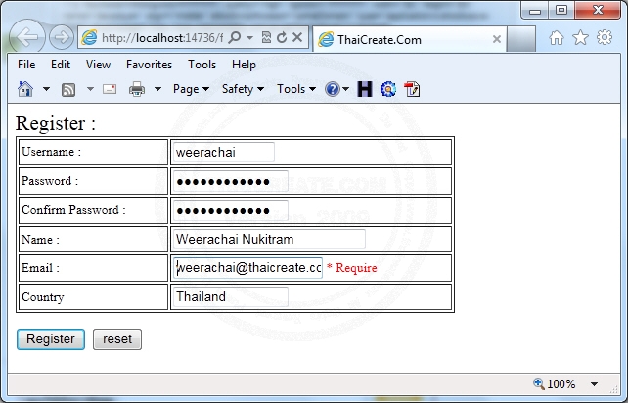
Task: Click the blue circular gear toolbar icon
Action: (x=388, y=89)
